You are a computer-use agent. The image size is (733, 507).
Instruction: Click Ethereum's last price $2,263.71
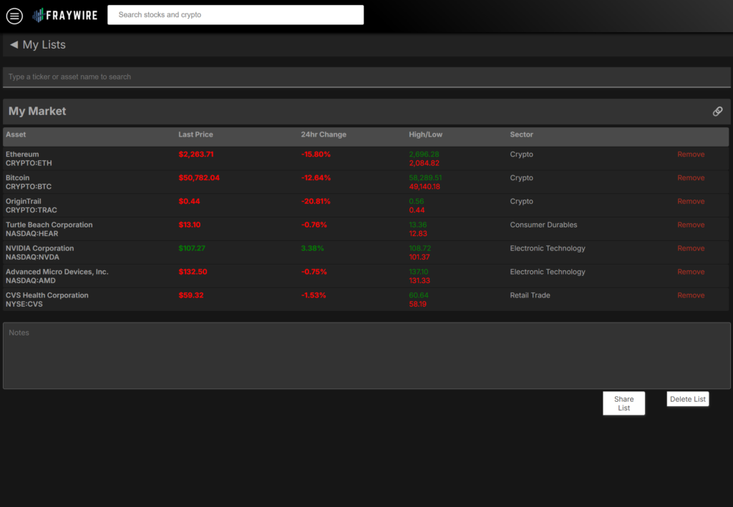click(196, 154)
